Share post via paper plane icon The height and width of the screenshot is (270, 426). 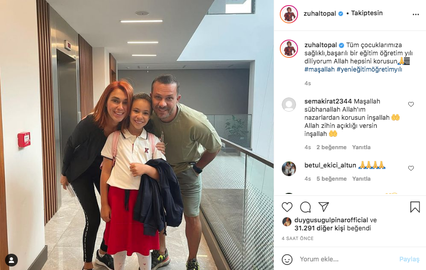point(323,207)
